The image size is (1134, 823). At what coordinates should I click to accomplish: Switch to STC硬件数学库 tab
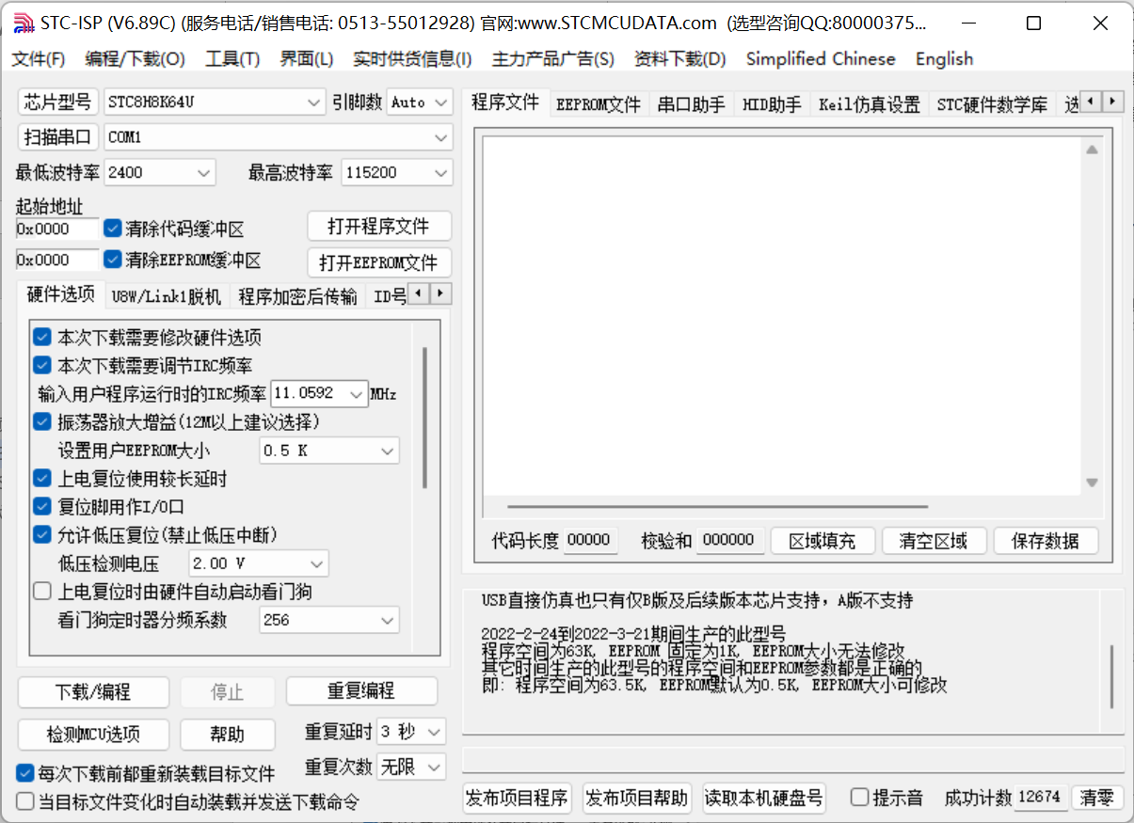click(992, 104)
